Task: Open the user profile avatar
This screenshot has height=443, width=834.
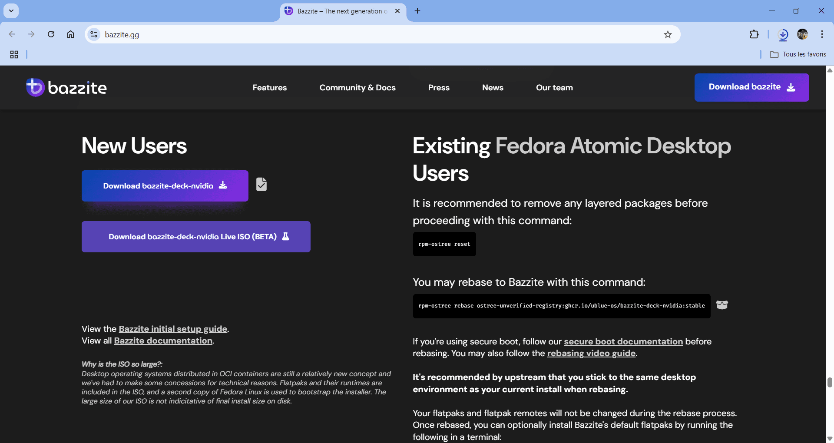Action: pos(802,34)
